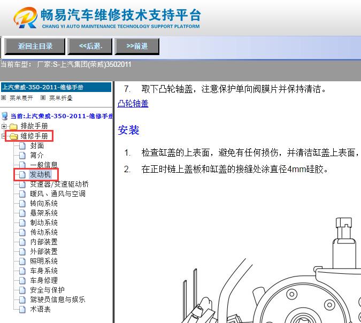Click page icon next to 内部装置

[x=22, y=242]
